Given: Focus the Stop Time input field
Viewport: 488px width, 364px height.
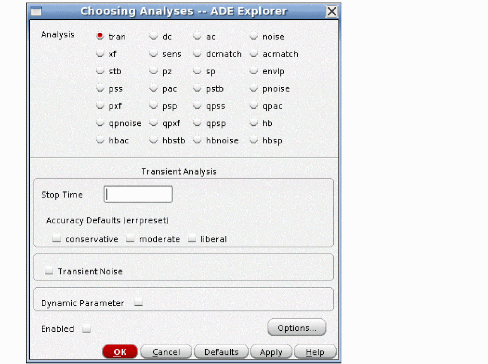Looking at the screenshot, I should pos(138,194).
